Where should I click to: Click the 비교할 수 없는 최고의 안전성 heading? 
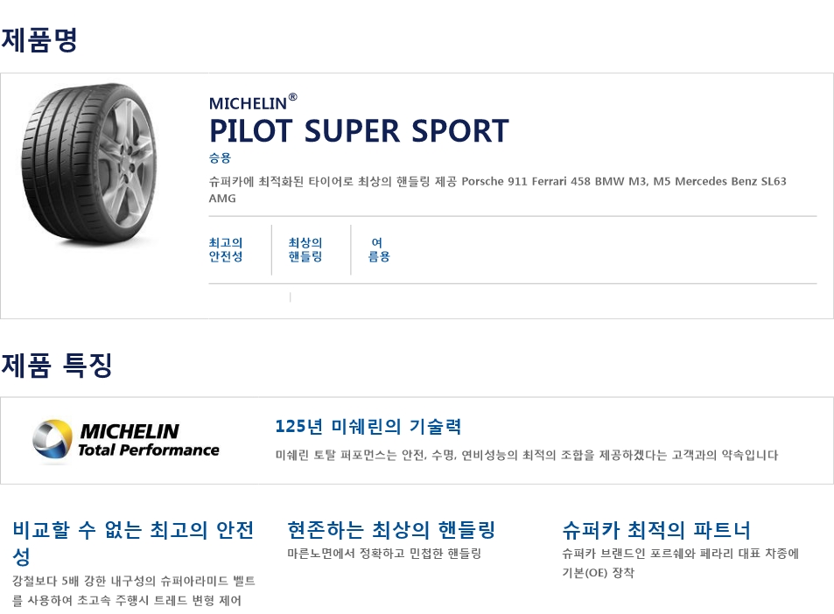pyautogui.click(x=133, y=543)
